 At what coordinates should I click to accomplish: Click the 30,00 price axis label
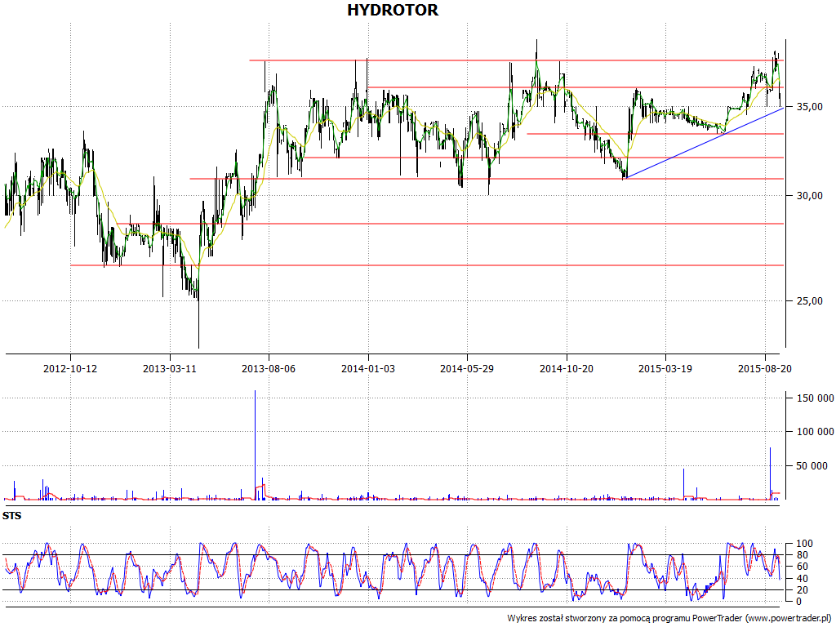[809, 196]
